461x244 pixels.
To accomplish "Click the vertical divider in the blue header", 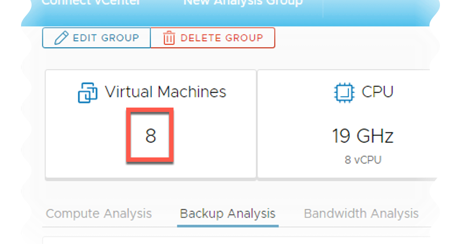I will tap(323, 9).
